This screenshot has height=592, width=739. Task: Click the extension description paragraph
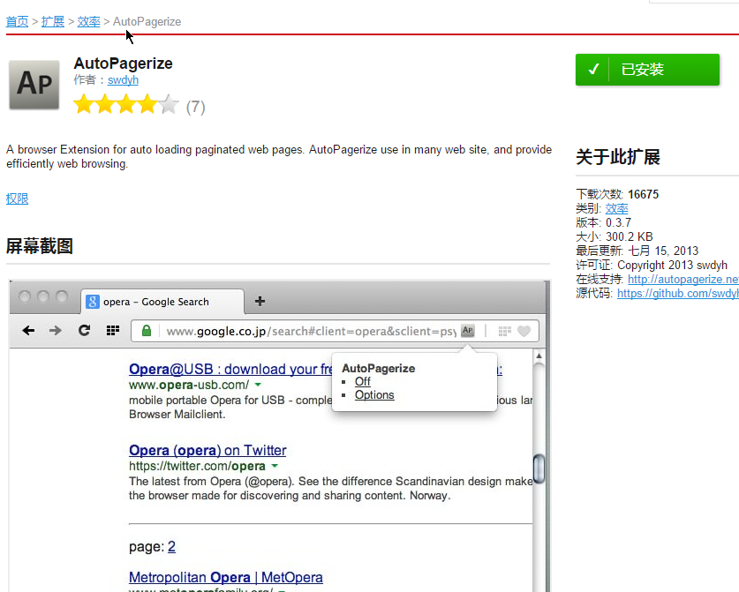point(279,156)
